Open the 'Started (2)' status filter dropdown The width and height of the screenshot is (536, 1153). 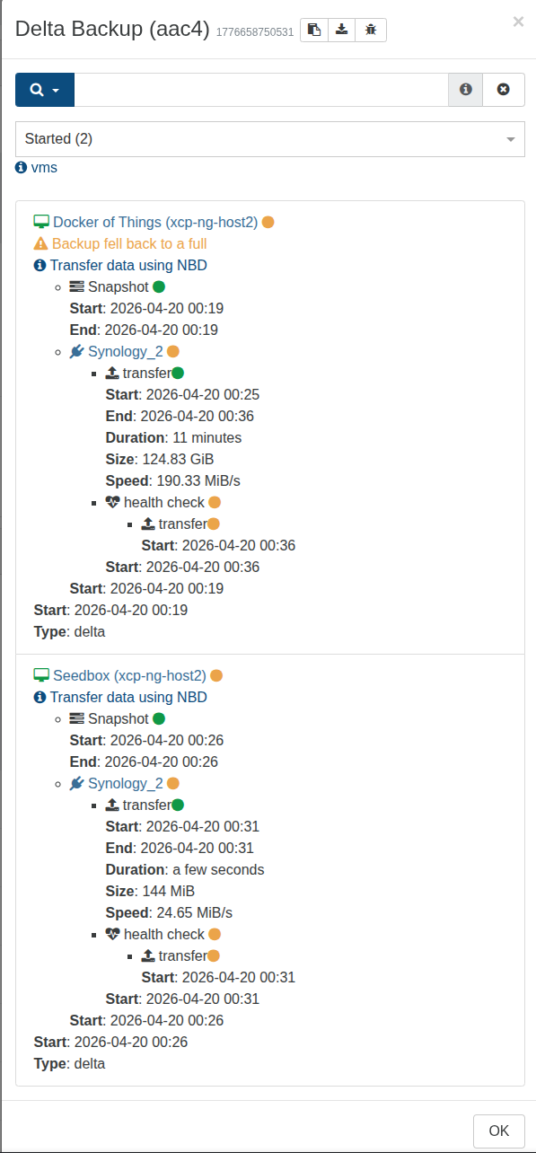[268, 139]
